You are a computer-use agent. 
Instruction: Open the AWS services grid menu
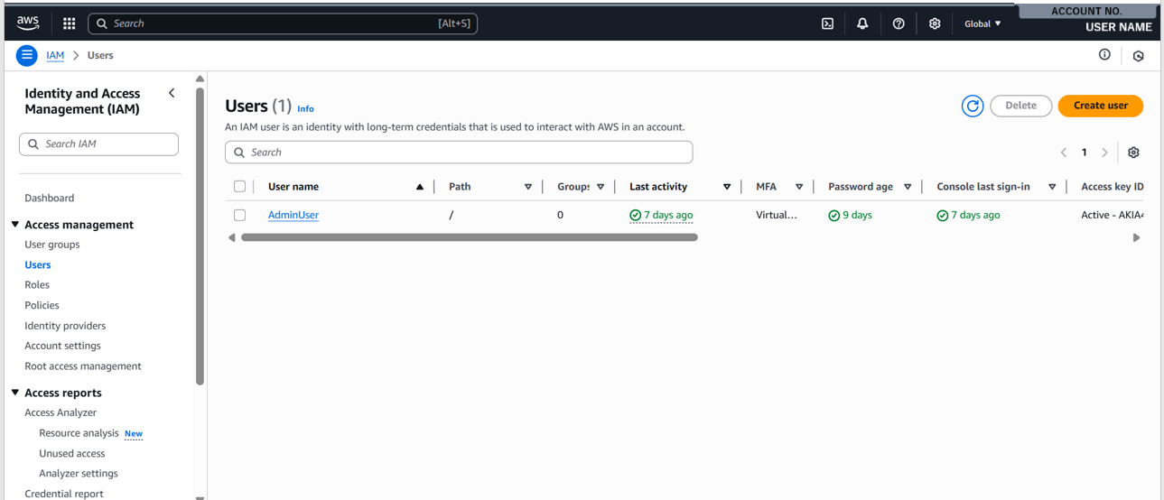[x=69, y=23]
